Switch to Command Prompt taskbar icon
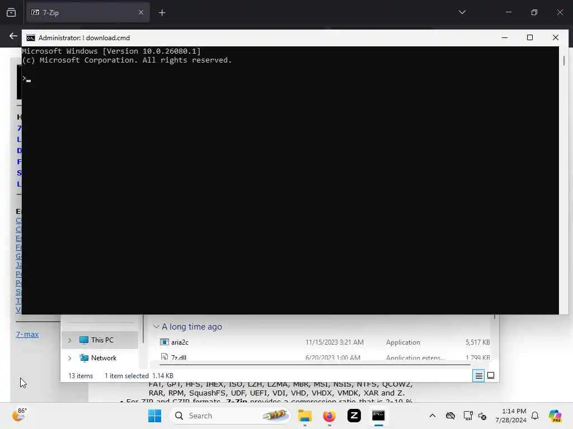The image size is (573, 429). point(378,416)
